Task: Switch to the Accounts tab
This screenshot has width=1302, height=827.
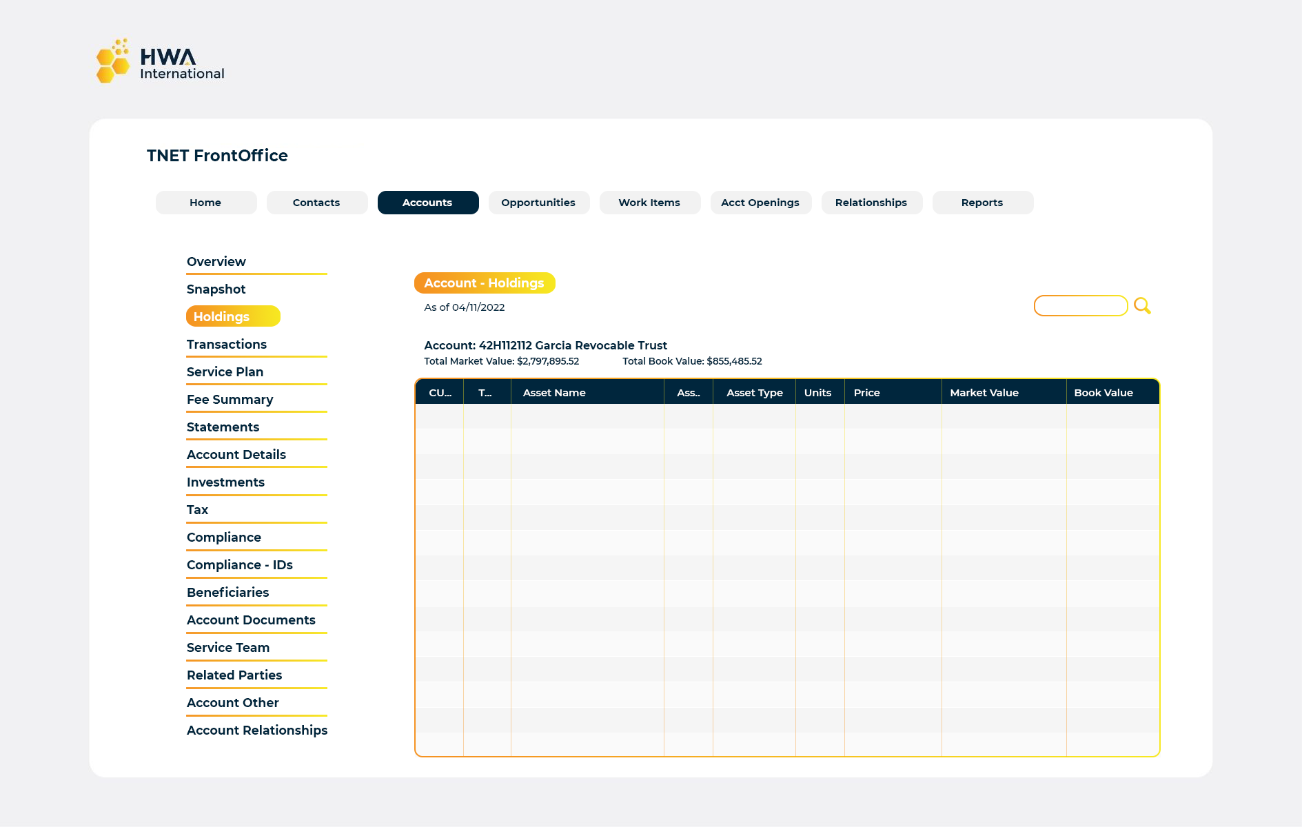Action: (427, 202)
